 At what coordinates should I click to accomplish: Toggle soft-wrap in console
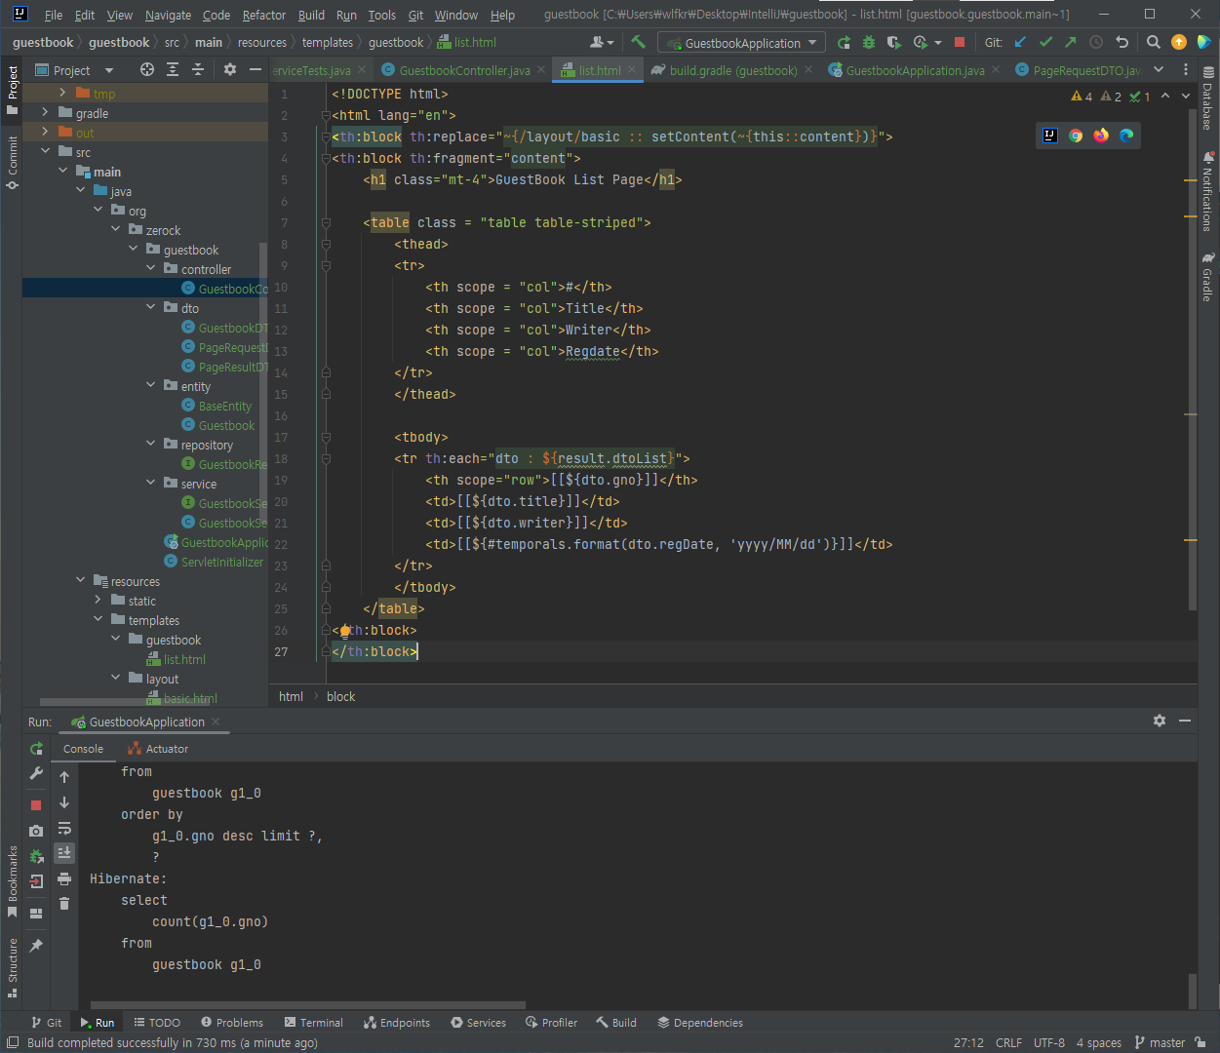[64, 828]
